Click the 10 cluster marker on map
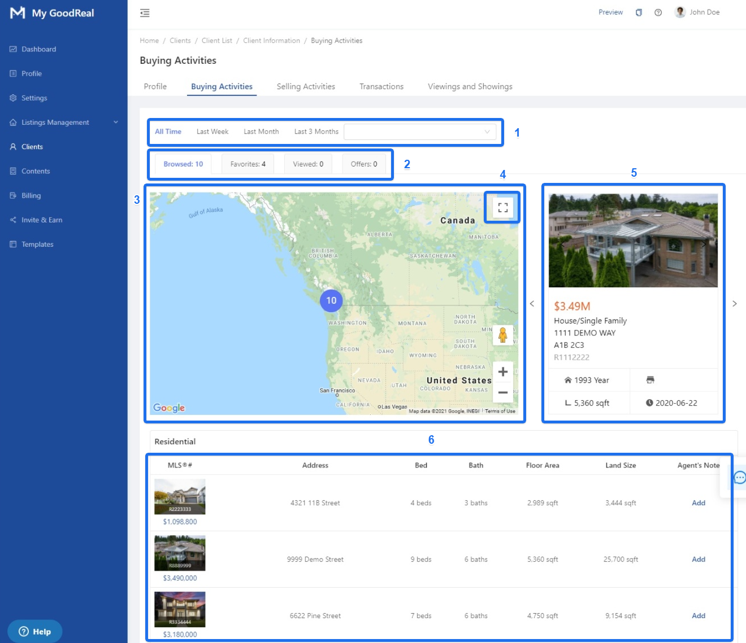The height and width of the screenshot is (643, 746). click(x=331, y=301)
